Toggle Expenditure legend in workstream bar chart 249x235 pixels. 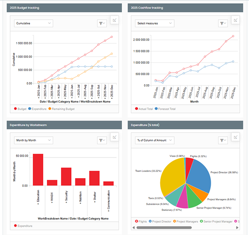23,226
